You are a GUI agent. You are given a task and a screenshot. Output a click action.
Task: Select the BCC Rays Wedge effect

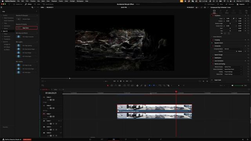tap(27, 53)
